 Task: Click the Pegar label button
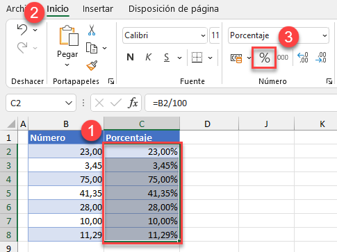[67, 54]
